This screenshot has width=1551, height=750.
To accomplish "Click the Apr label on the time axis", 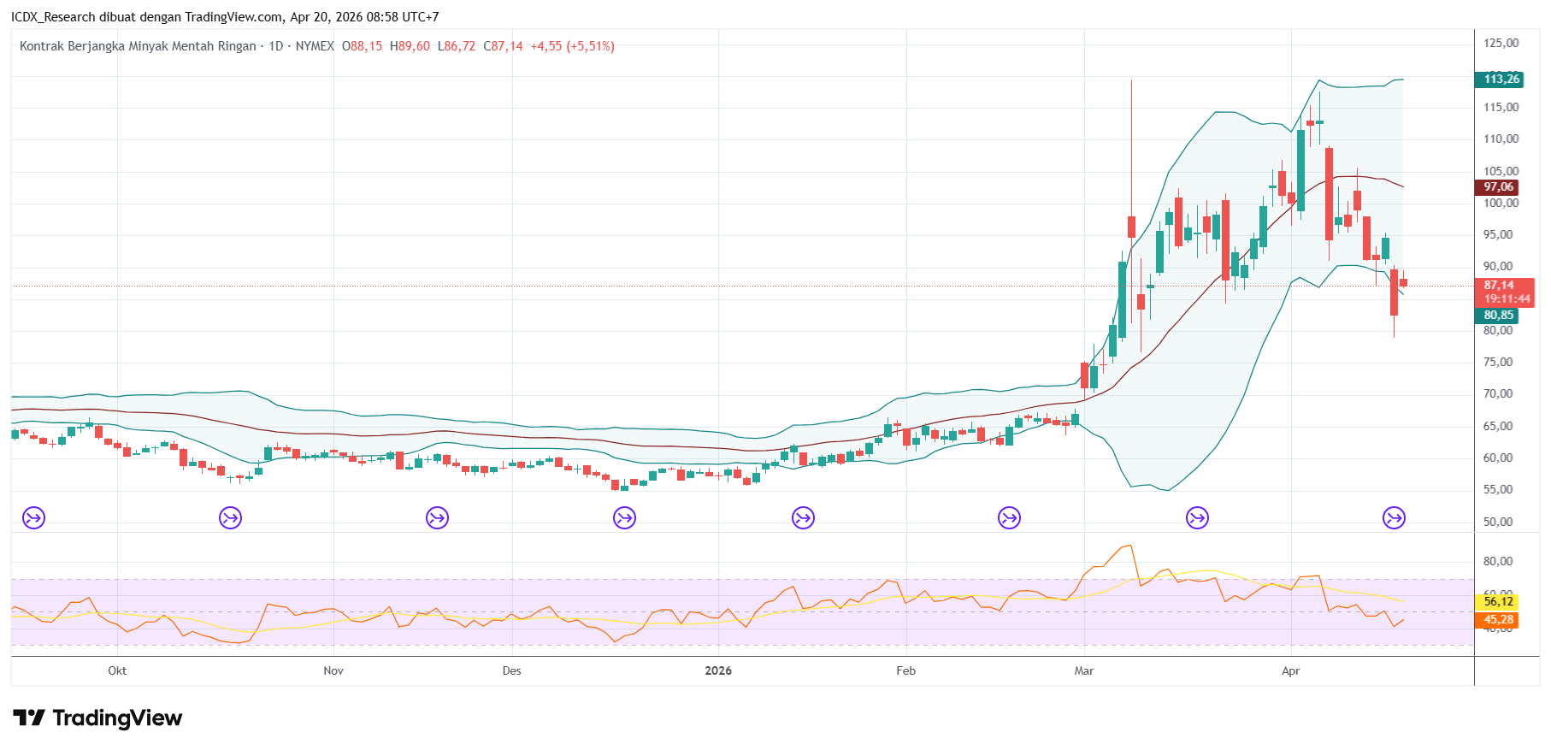I will (x=1290, y=670).
